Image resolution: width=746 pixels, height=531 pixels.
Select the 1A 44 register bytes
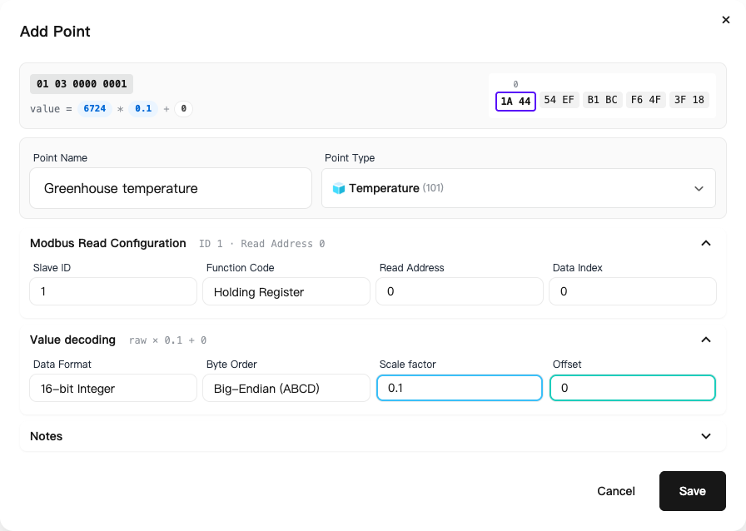515,102
